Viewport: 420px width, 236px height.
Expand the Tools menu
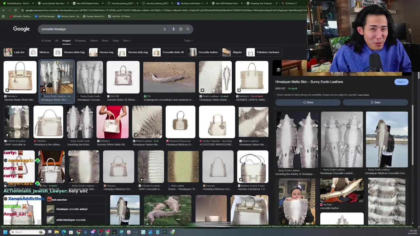click(x=188, y=41)
